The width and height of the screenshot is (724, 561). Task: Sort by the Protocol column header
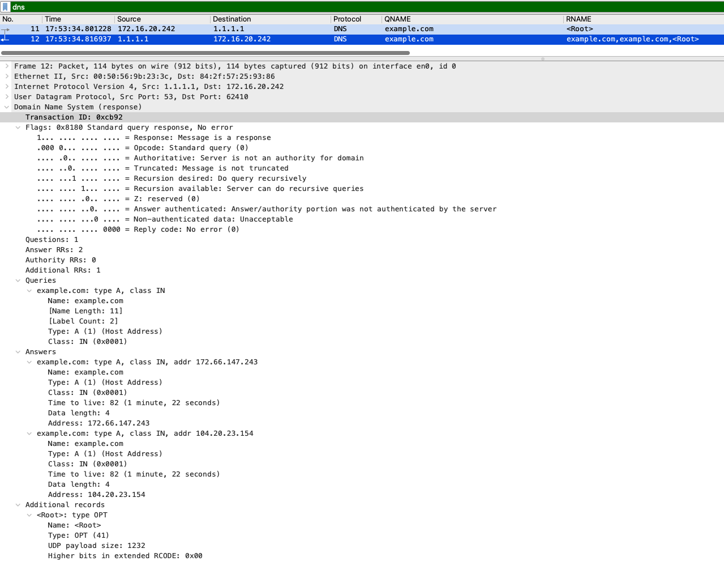tap(356, 19)
